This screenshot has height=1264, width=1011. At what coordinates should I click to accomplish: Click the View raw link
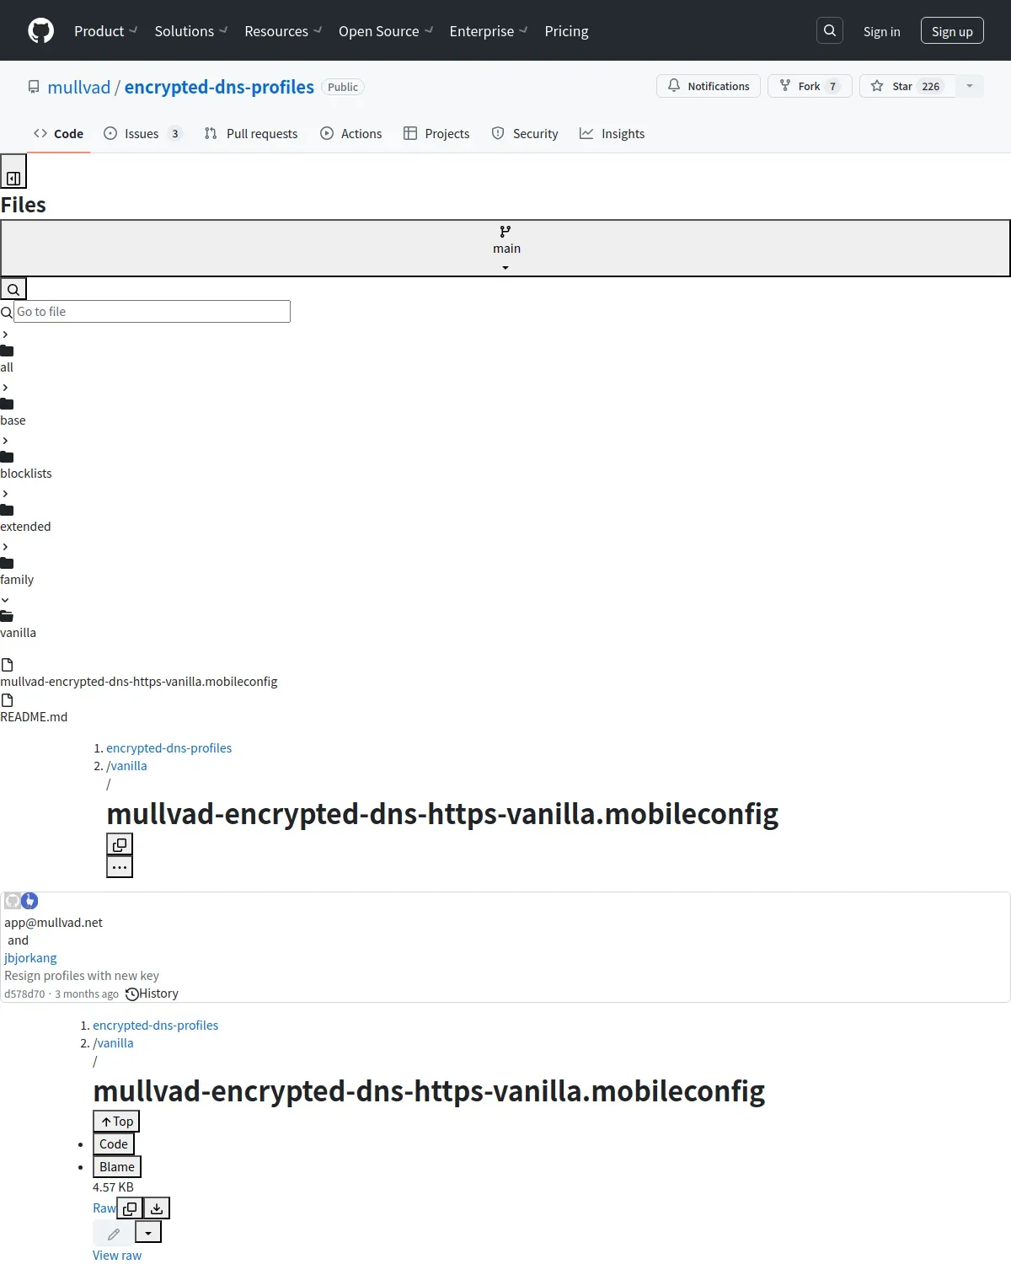(x=117, y=1256)
